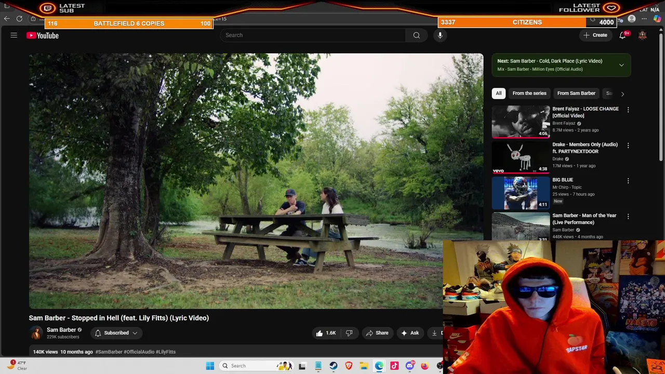Click '140K views 10 months ago' description text
Screen dimensions: 665x374
coord(63,352)
